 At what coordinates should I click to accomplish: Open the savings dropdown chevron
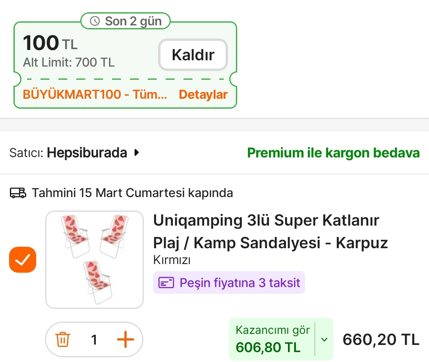(324, 339)
